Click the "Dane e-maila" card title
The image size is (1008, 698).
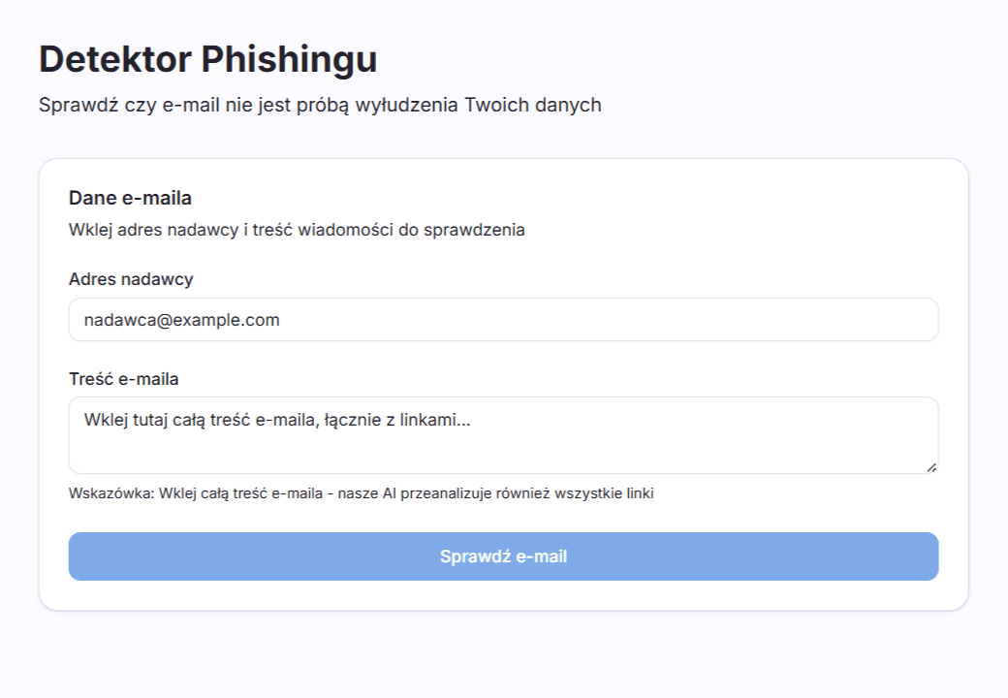pyautogui.click(x=130, y=198)
